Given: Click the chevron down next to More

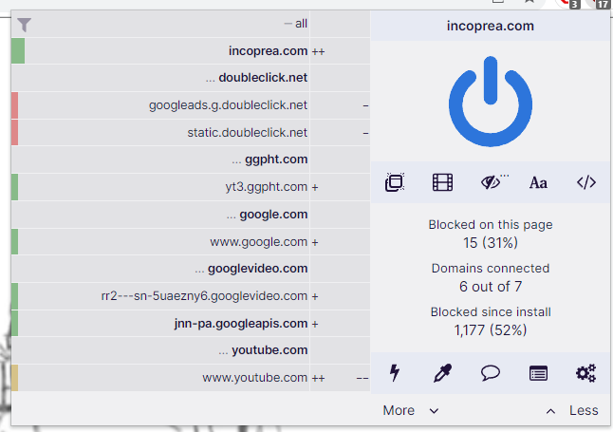Looking at the screenshot, I should pyautogui.click(x=434, y=411).
